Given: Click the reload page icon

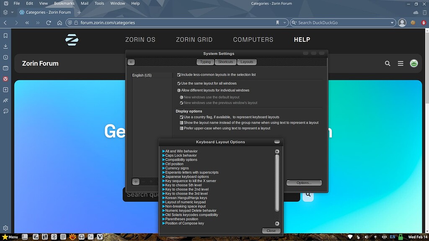Looking at the screenshot, I should [x=48, y=23].
